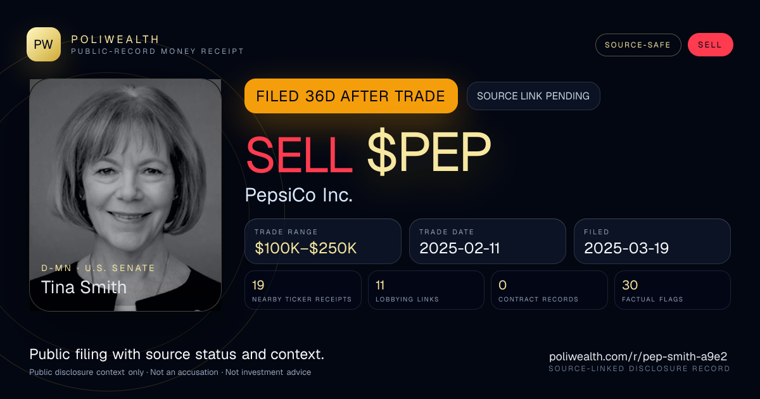Click the Tina Smith name label

(x=84, y=287)
